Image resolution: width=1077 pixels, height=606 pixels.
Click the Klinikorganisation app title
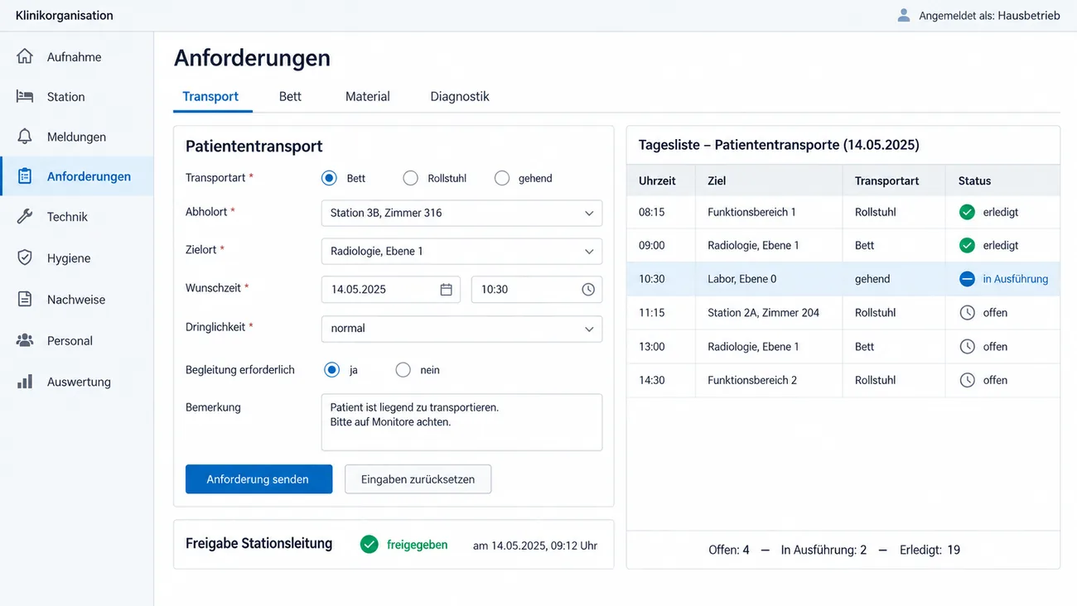pos(65,15)
